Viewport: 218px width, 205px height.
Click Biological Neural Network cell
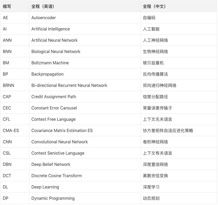point(85,51)
